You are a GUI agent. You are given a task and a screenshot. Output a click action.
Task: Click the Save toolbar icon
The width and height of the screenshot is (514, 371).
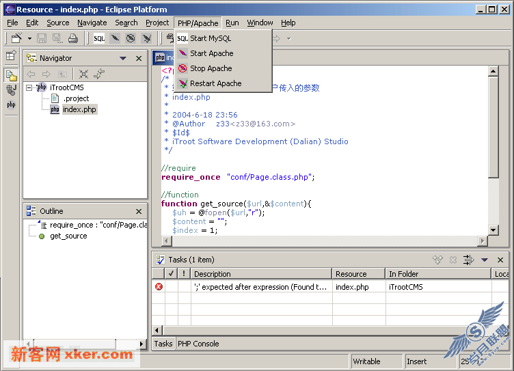[x=42, y=38]
